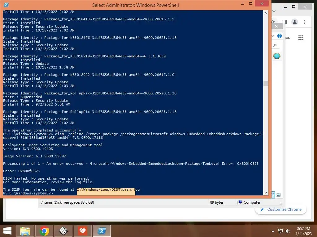Screen dimensions: 317x237
Task: Toggle the Chrome side panel icon
Action: pos(285,22)
